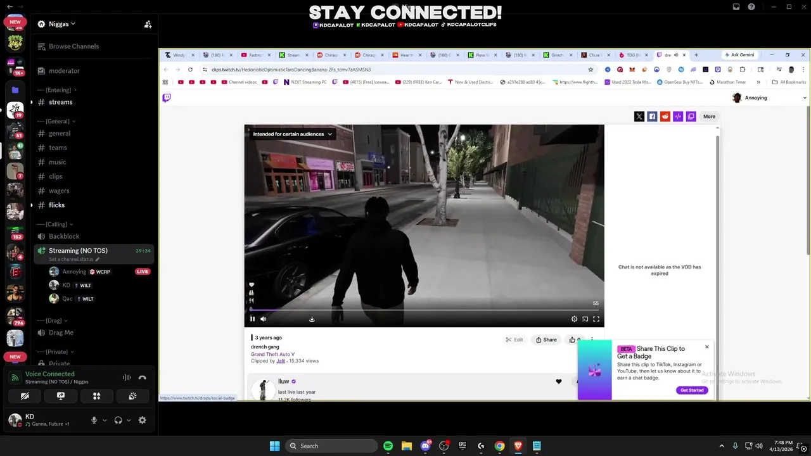Screen dimensions: 811x456
Task: Follow lluw with the heart icon
Action: (558, 382)
